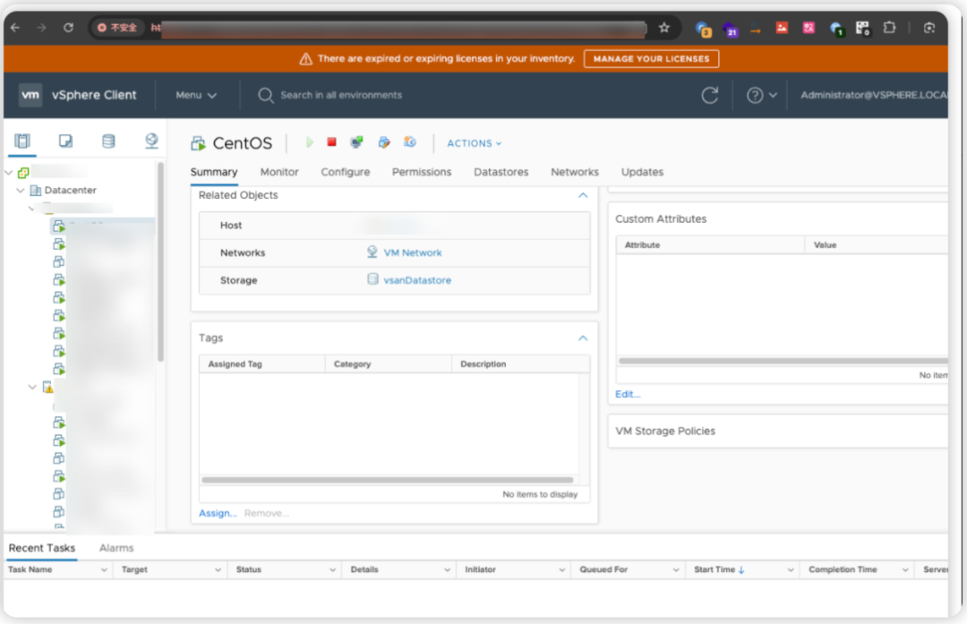Click the network icon beside VM Network
Viewport: 967px width, 624px height.
tap(372, 252)
